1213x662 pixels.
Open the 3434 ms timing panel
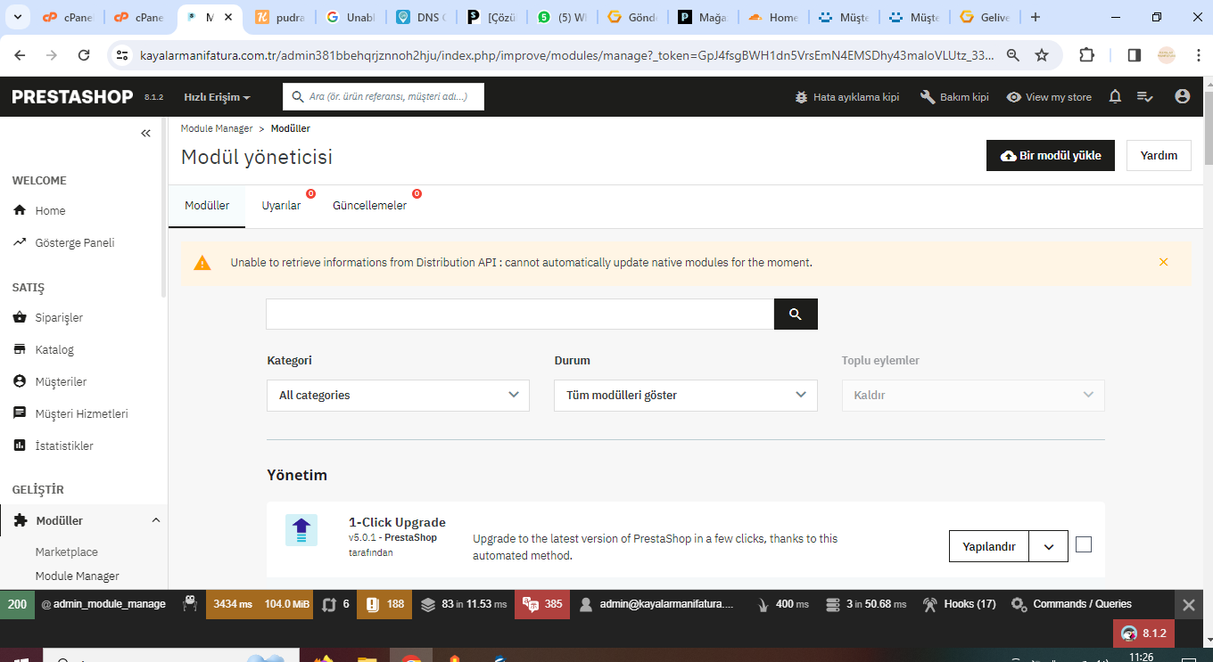pyautogui.click(x=233, y=604)
